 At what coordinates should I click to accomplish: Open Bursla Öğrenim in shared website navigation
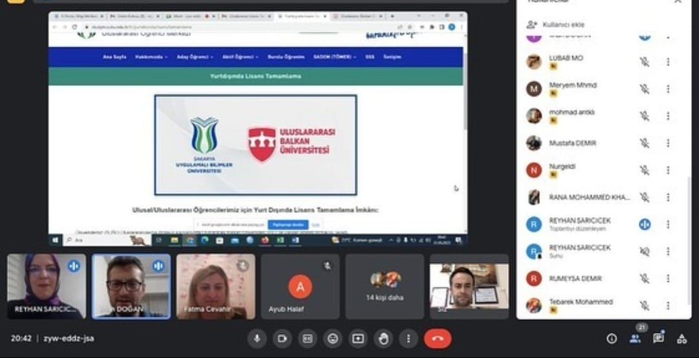pyautogui.click(x=286, y=57)
